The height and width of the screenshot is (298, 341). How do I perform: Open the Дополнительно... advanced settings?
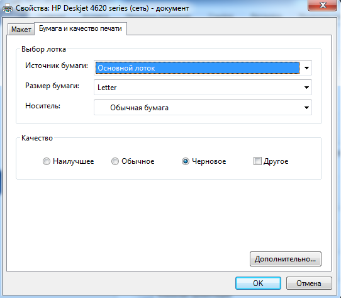coord(286,259)
